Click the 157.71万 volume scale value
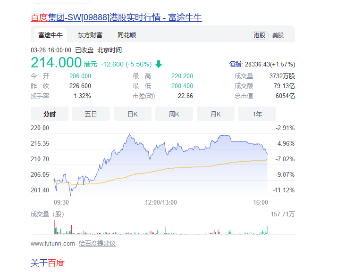 coord(283,214)
